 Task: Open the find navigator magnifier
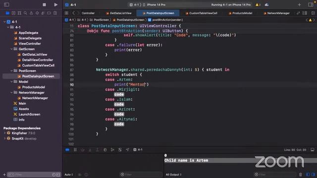pyautogui.click(x=25, y=13)
